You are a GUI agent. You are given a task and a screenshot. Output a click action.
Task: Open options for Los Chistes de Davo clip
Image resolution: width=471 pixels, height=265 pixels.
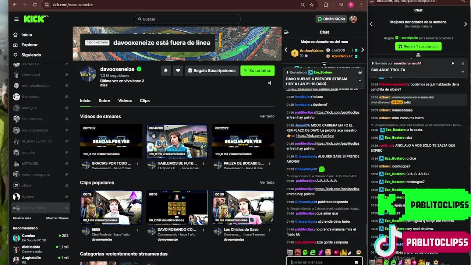coord(270,230)
